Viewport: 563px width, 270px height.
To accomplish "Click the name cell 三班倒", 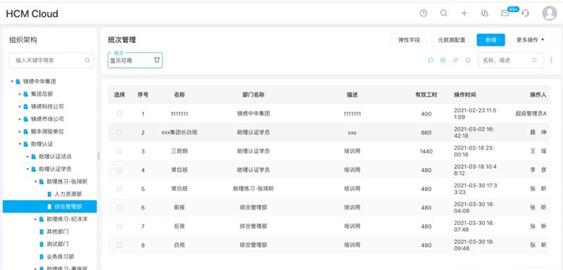I will (x=179, y=151).
